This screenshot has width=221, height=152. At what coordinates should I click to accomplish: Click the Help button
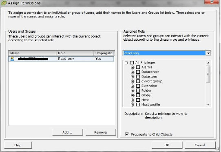18,145
